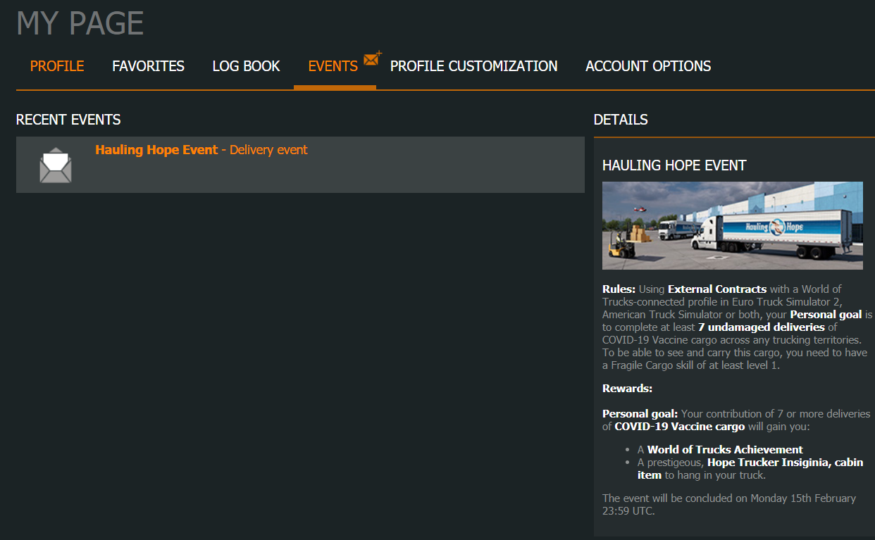
Task: Click the DETAILS heading
Action: (621, 120)
